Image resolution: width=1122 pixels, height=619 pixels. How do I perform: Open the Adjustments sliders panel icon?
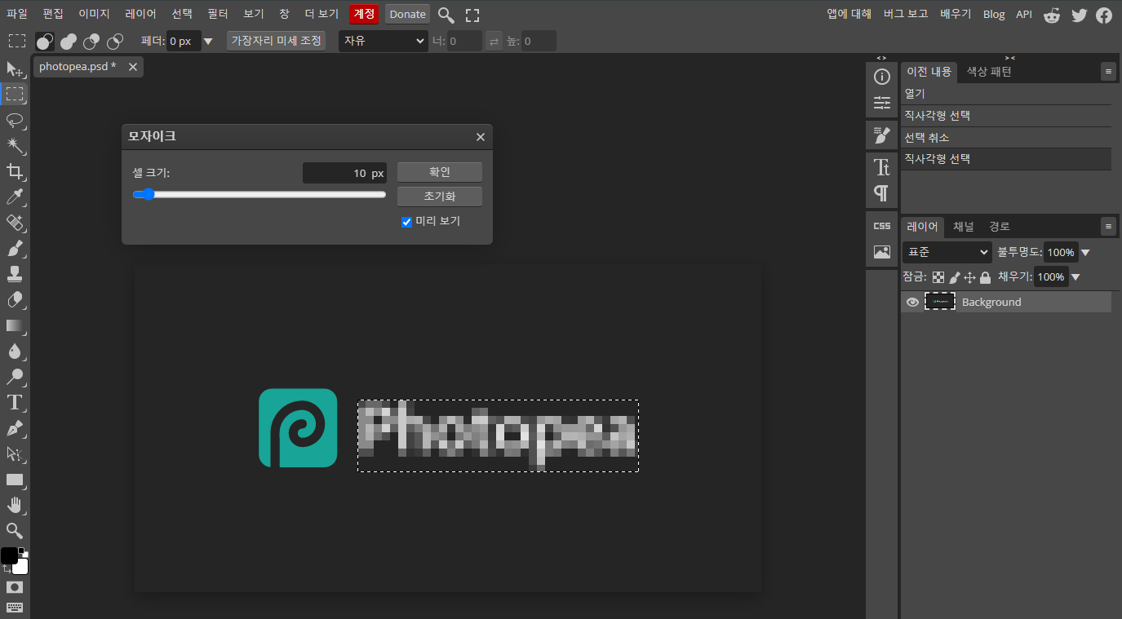pos(881,103)
